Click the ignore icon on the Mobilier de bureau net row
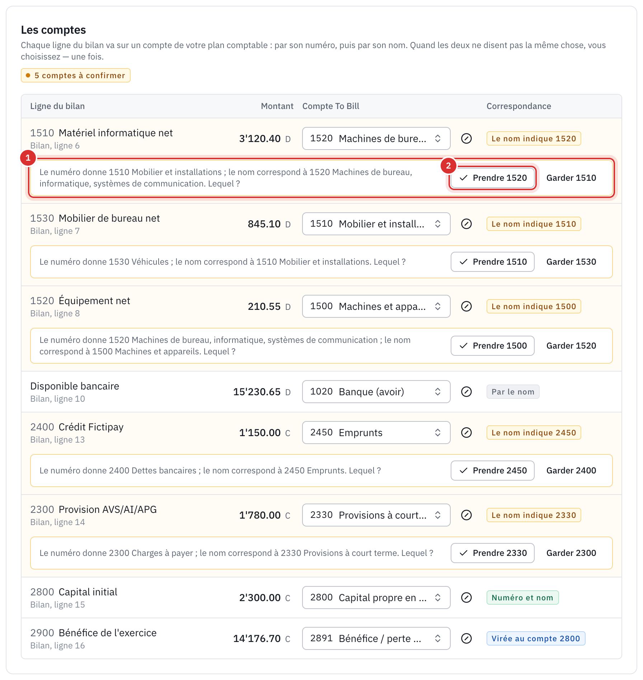The height and width of the screenshot is (680, 643). coord(466,224)
